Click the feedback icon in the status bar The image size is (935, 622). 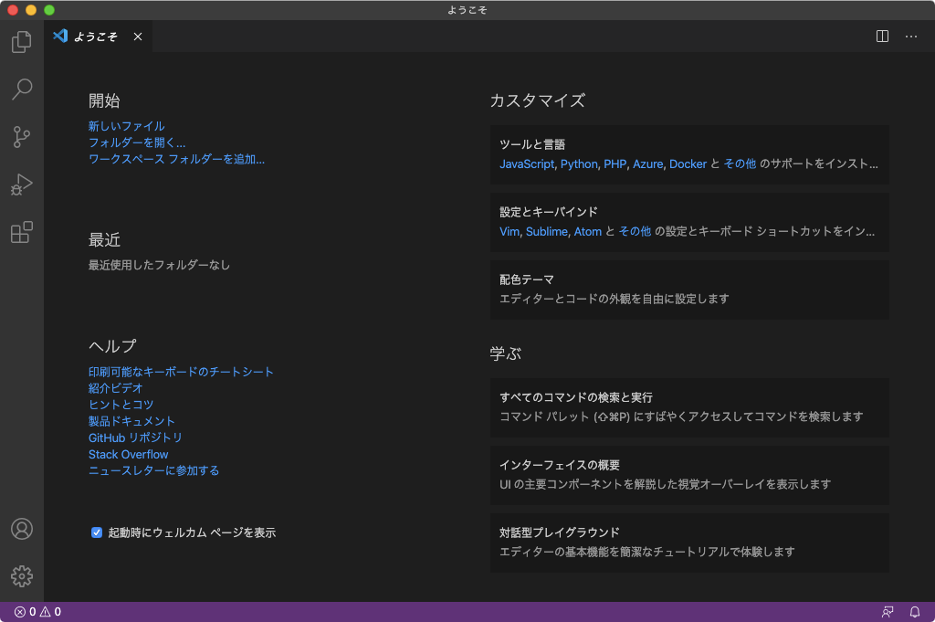[x=888, y=610]
